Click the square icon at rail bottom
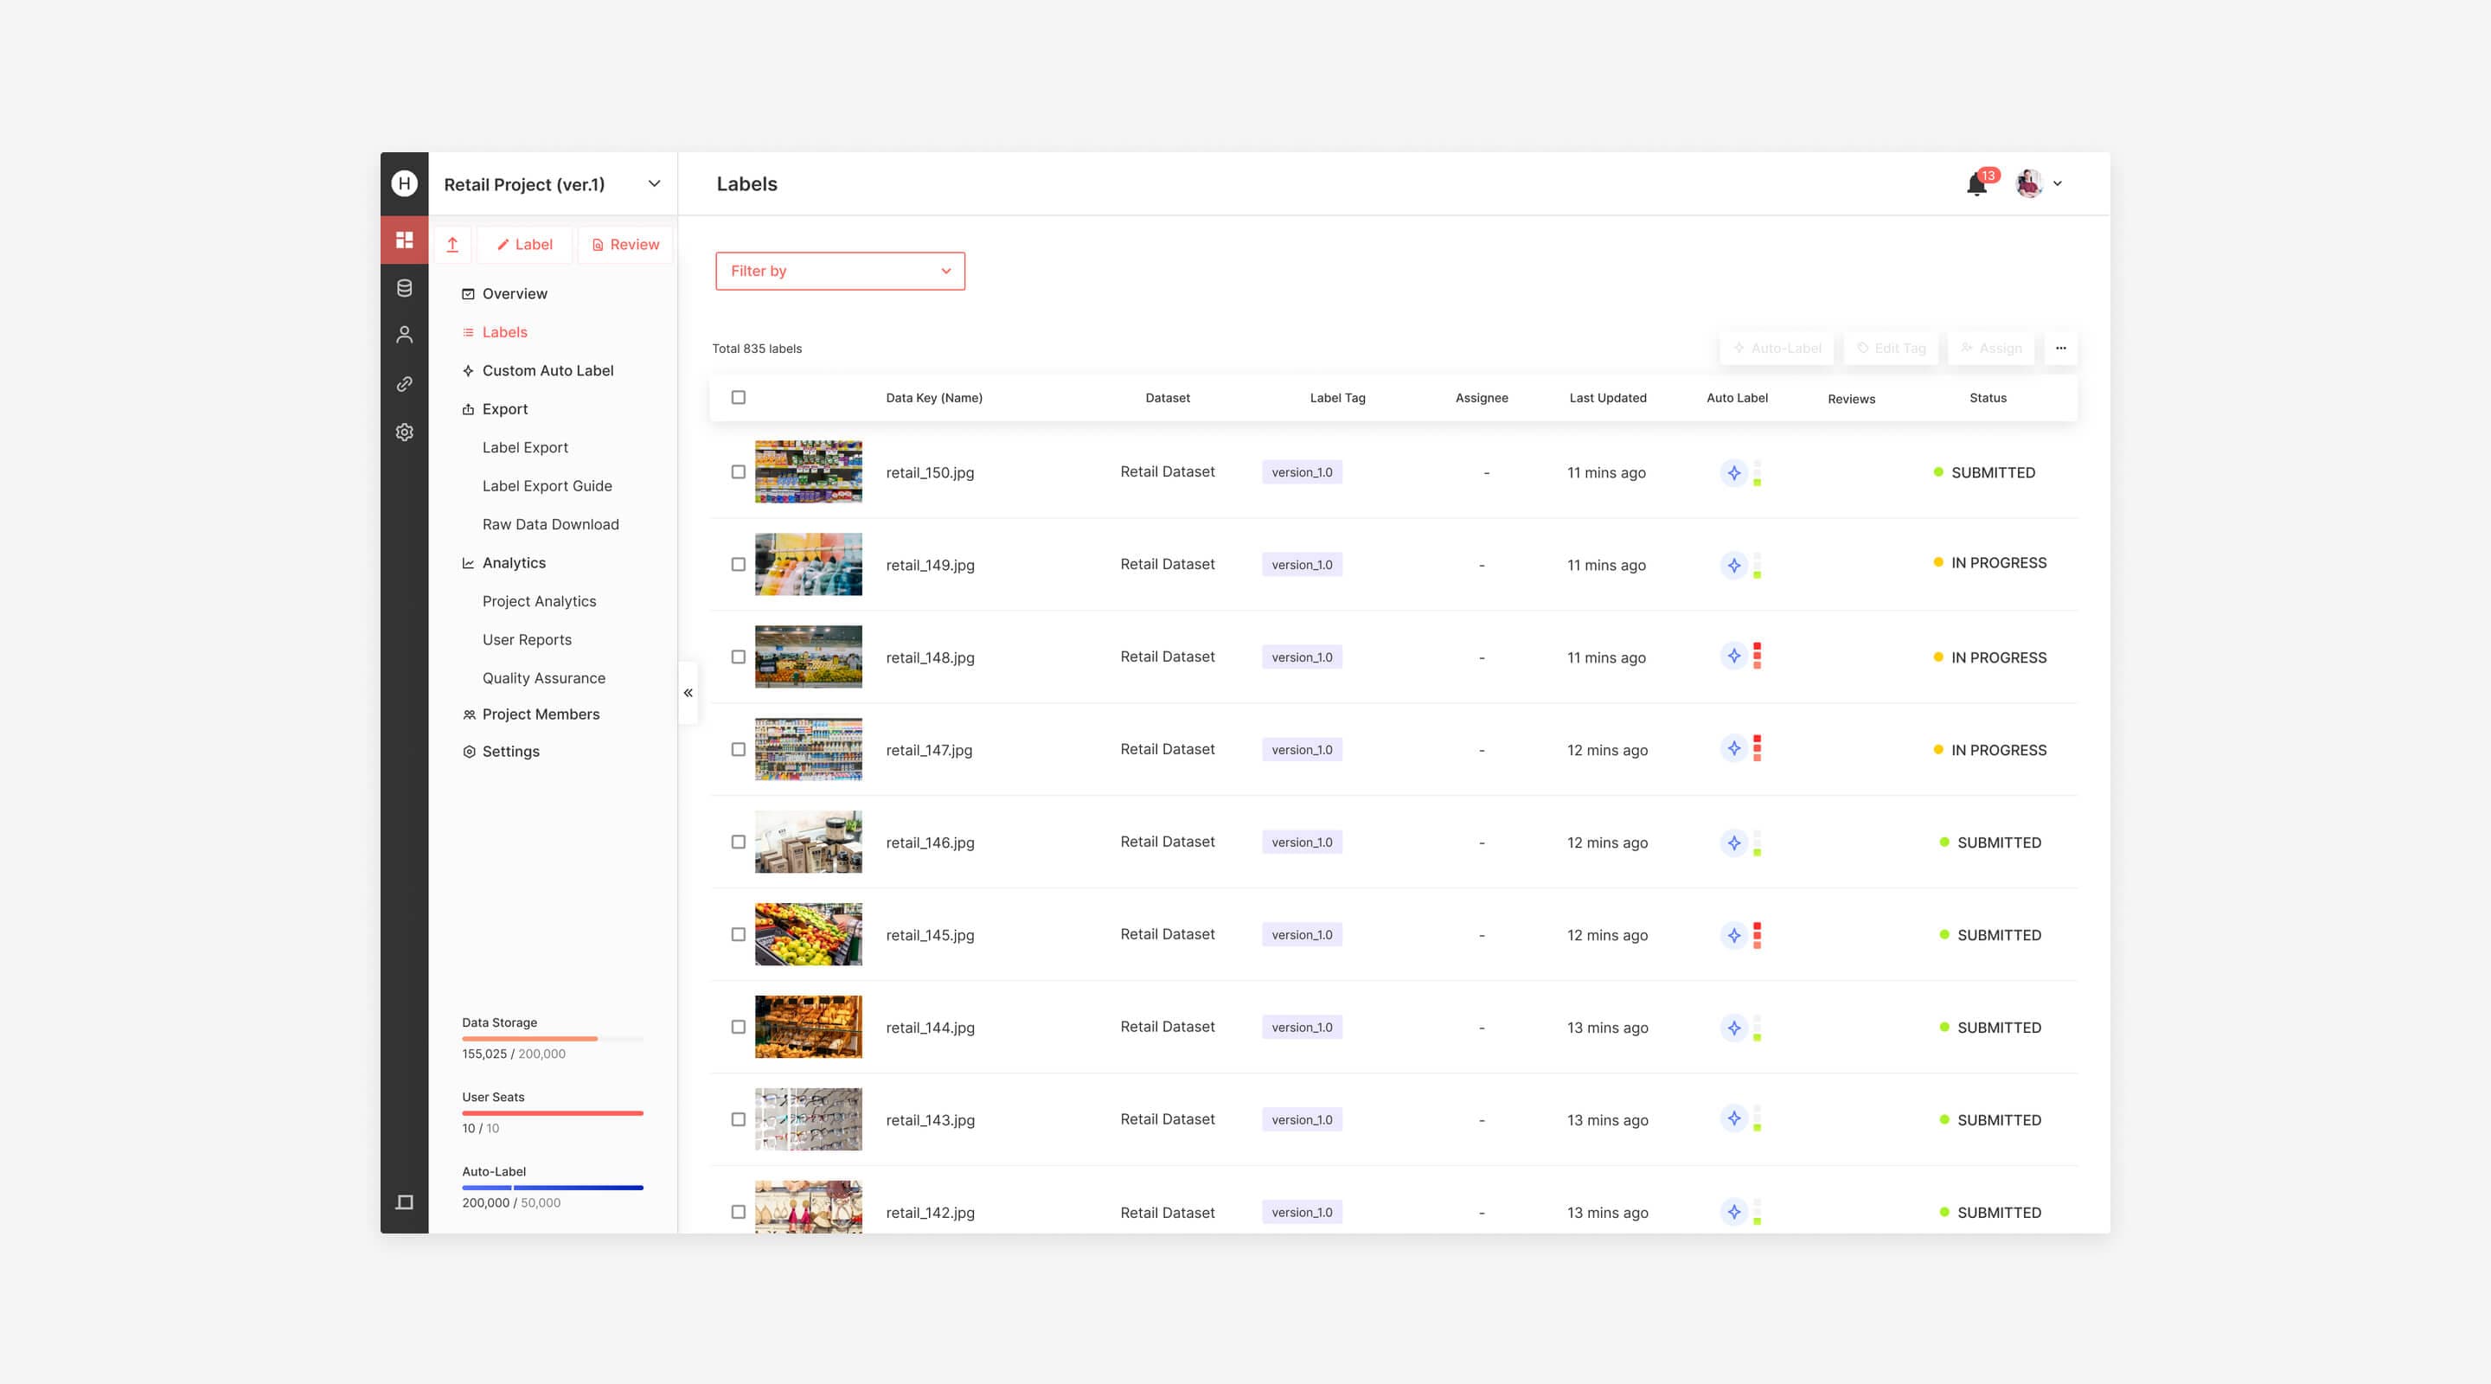Image resolution: width=2491 pixels, height=1384 pixels. click(404, 1202)
